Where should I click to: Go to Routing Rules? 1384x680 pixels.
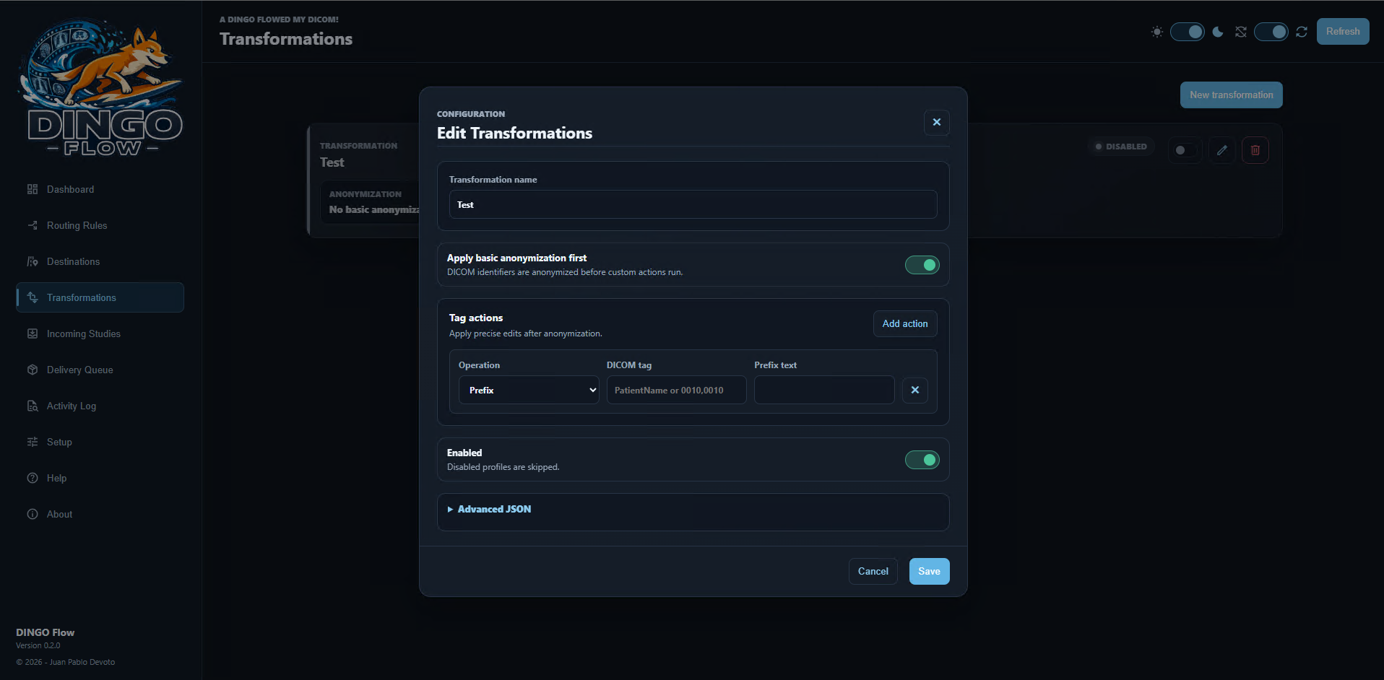(100, 225)
